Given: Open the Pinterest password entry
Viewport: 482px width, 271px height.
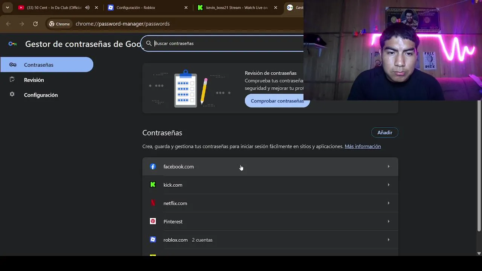Looking at the screenshot, I should pos(270,222).
